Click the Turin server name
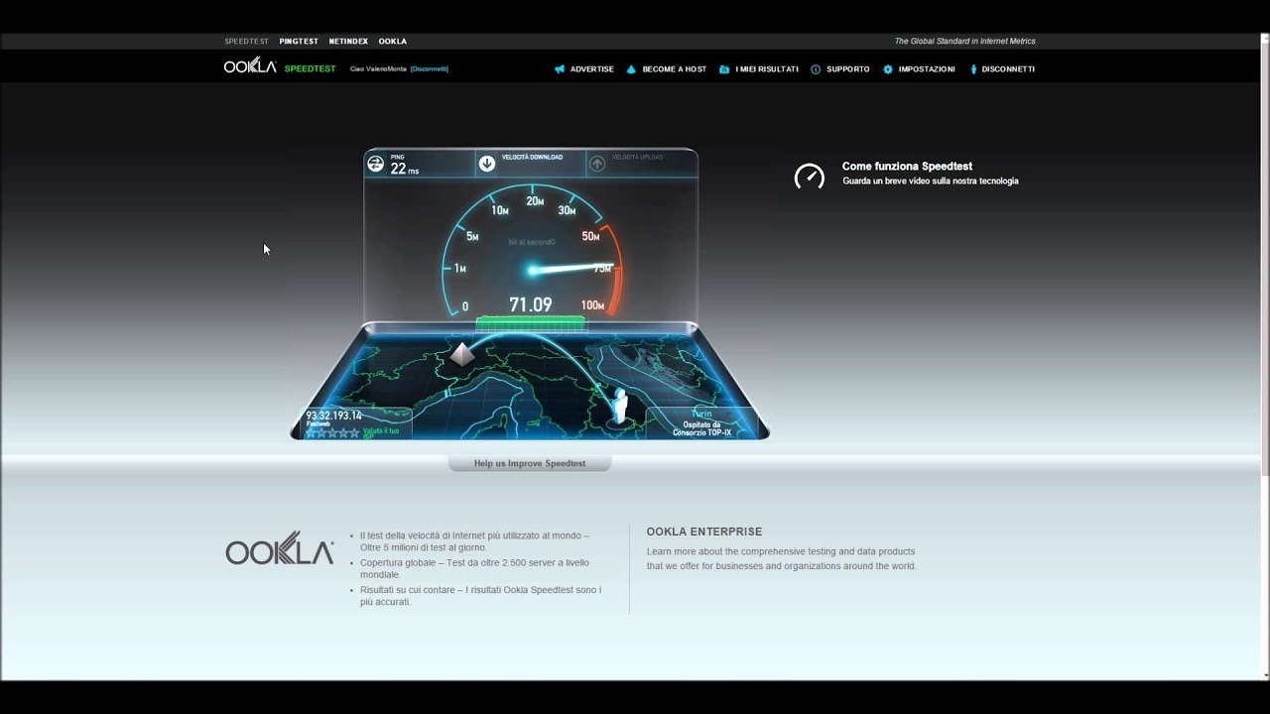The height and width of the screenshot is (714, 1270). click(701, 415)
